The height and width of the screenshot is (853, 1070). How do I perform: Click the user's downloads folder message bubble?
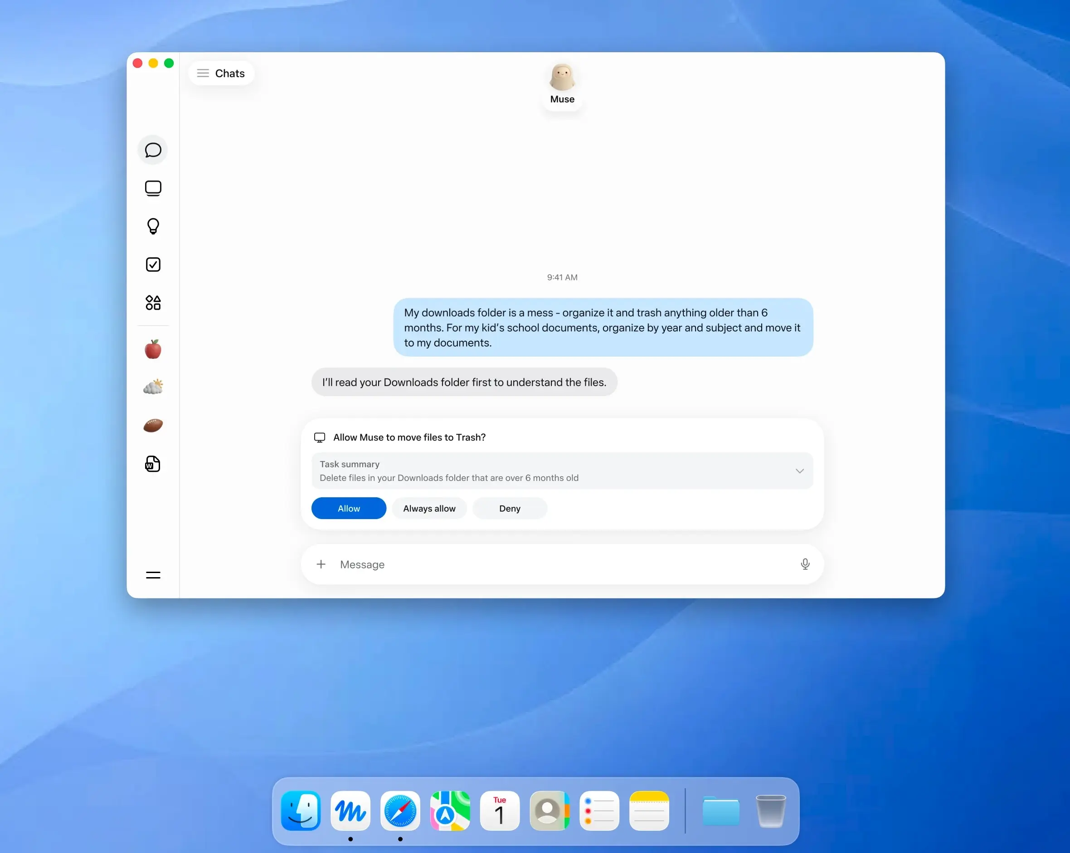(603, 328)
